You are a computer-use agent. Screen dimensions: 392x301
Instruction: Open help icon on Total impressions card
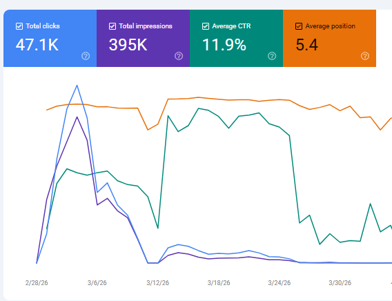click(179, 56)
